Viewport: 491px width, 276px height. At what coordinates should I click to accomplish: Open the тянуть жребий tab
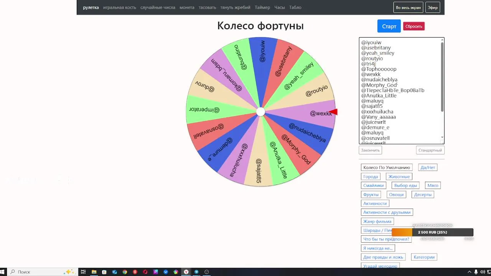click(236, 7)
